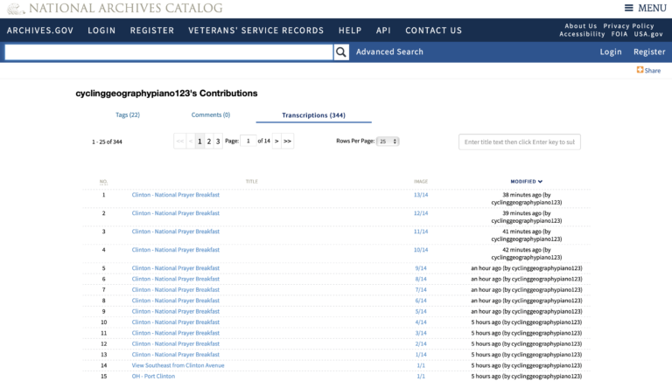Image resolution: width=672 pixels, height=381 pixels.
Task: Open row 13 Clinton National Prayer Breakfast title
Action: pos(175,355)
